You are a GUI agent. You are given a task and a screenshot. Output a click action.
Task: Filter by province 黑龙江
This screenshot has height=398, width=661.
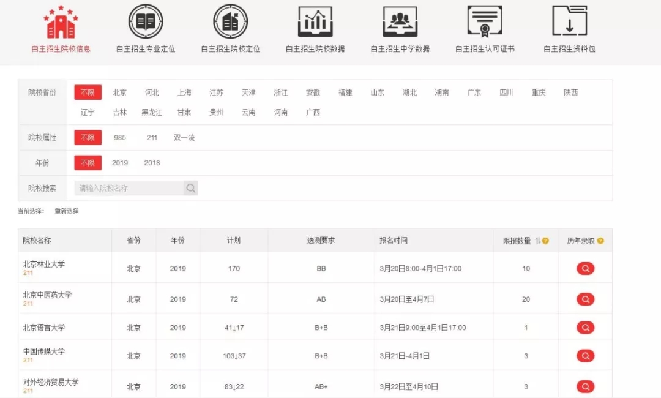[x=152, y=113]
